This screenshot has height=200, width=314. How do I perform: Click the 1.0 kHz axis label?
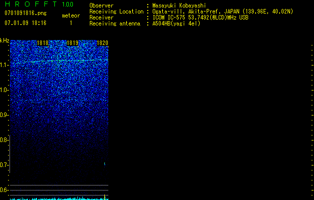click(4, 90)
